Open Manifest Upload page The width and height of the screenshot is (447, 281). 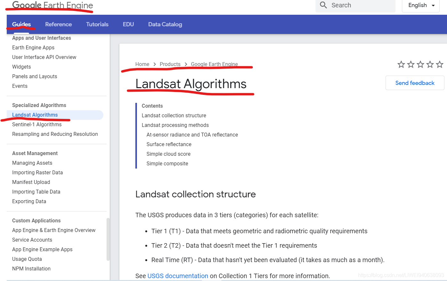point(31,182)
